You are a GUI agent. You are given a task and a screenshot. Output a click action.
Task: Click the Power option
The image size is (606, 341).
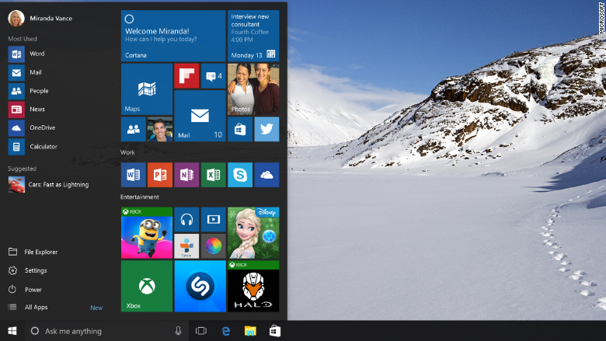(25, 289)
